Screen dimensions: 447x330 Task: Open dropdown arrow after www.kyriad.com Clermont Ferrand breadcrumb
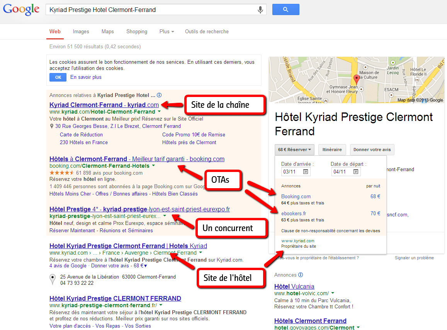(201, 252)
